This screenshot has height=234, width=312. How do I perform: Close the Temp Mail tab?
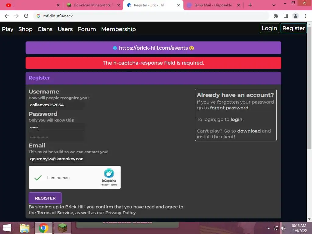239,5
